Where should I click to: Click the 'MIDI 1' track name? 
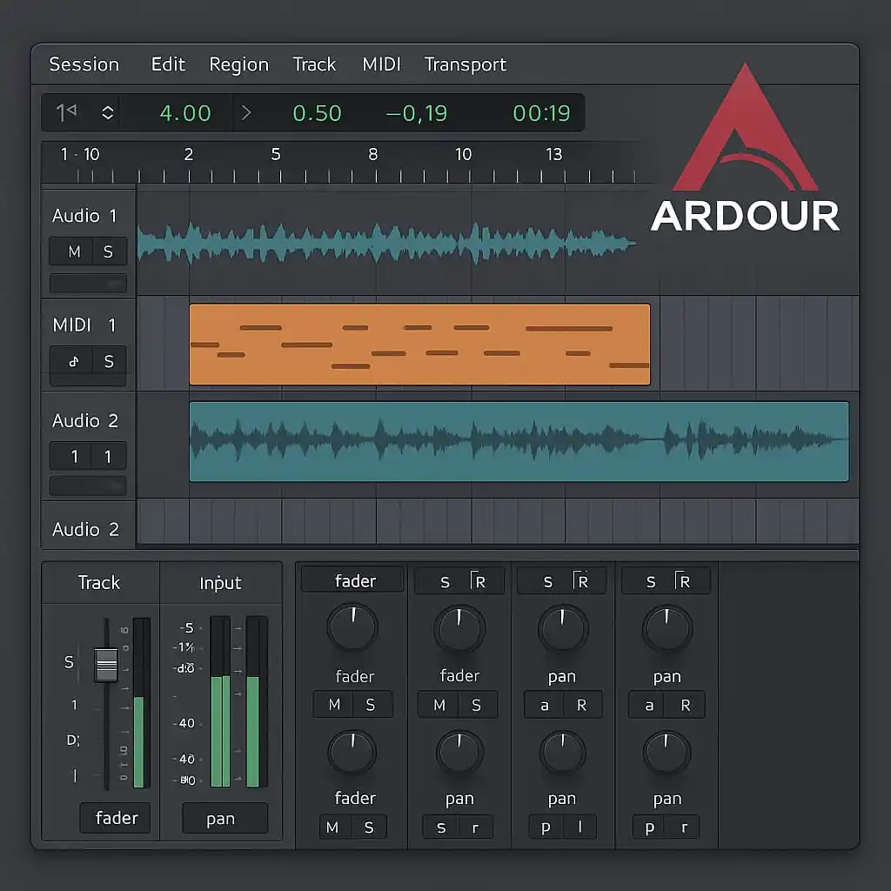84,325
